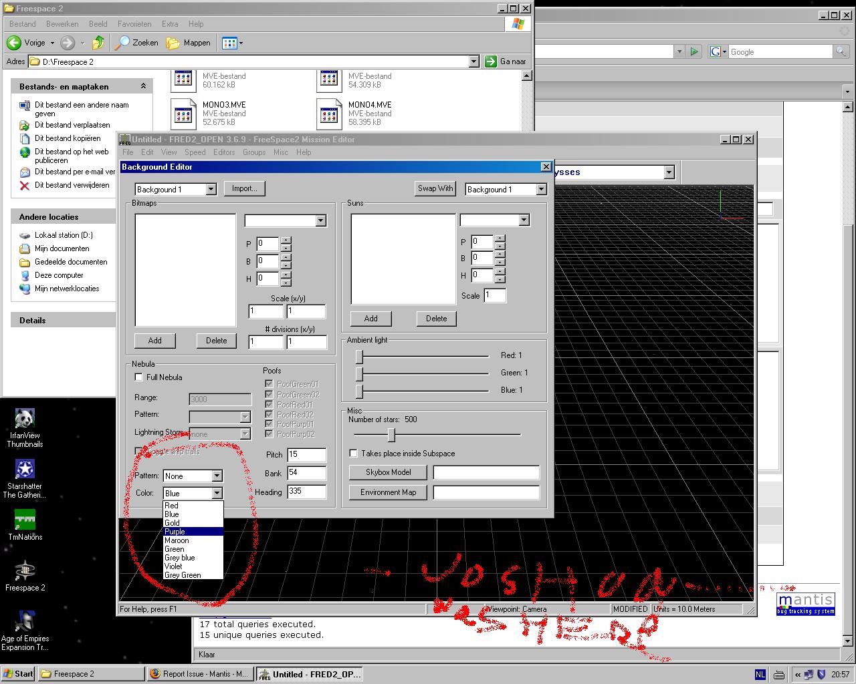Click the move file (verplaatsen) icon

25,125
